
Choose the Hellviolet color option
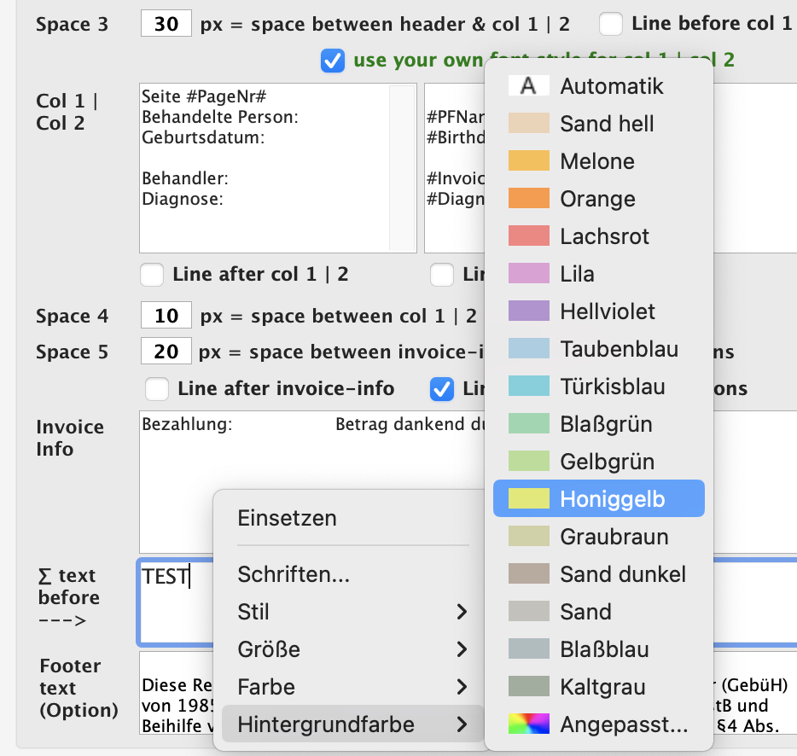pos(528,311)
